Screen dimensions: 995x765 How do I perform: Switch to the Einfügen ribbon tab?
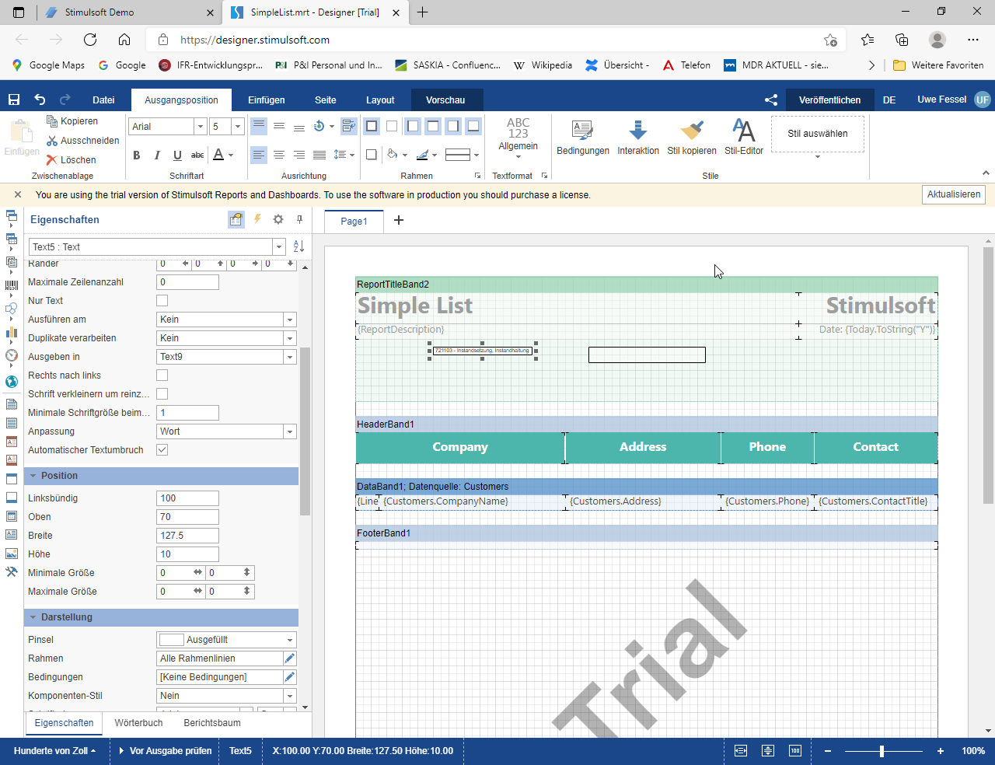(x=267, y=100)
